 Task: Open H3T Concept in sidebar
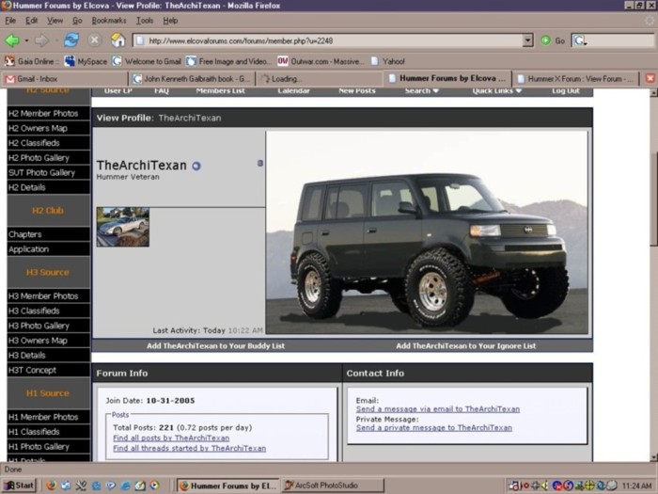pyautogui.click(x=48, y=370)
